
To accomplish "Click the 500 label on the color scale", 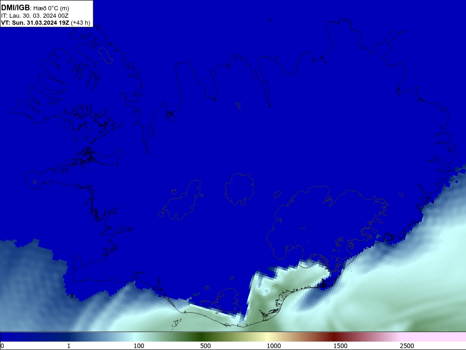I will tap(206, 346).
